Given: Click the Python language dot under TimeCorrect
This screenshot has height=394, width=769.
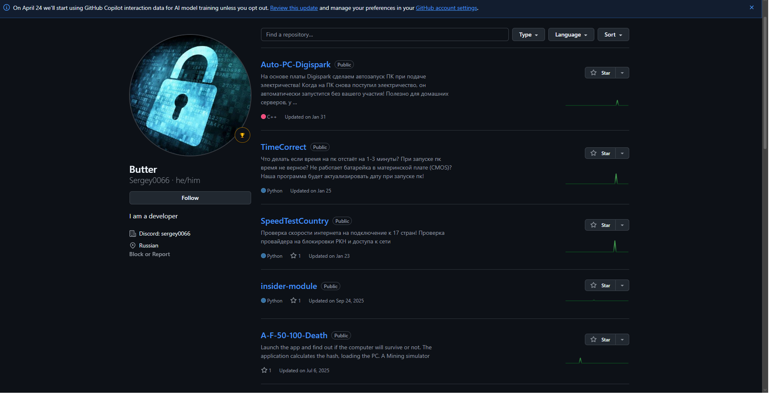Looking at the screenshot, I should click(263, 190).
